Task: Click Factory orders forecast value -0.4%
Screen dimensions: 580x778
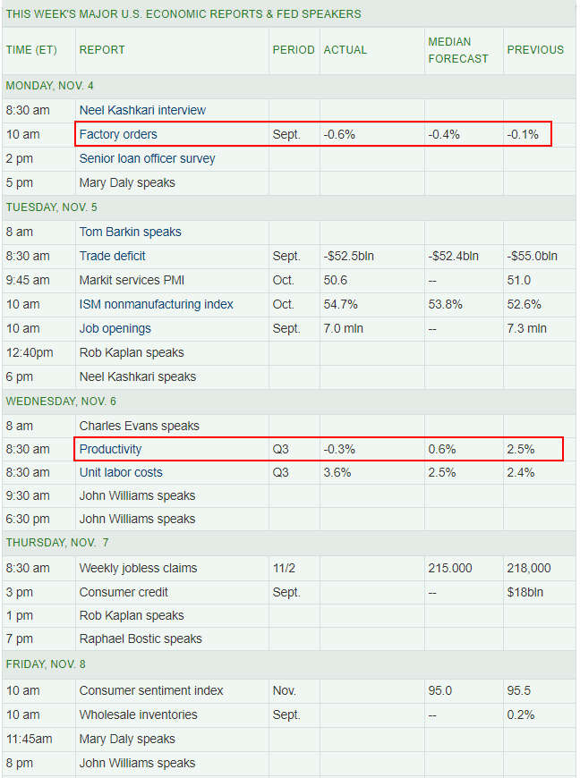Action: 444,134
